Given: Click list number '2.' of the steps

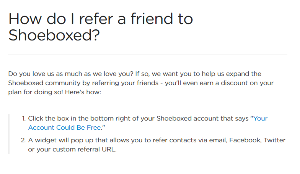Looking at the screenshot, I should (23, 140).
